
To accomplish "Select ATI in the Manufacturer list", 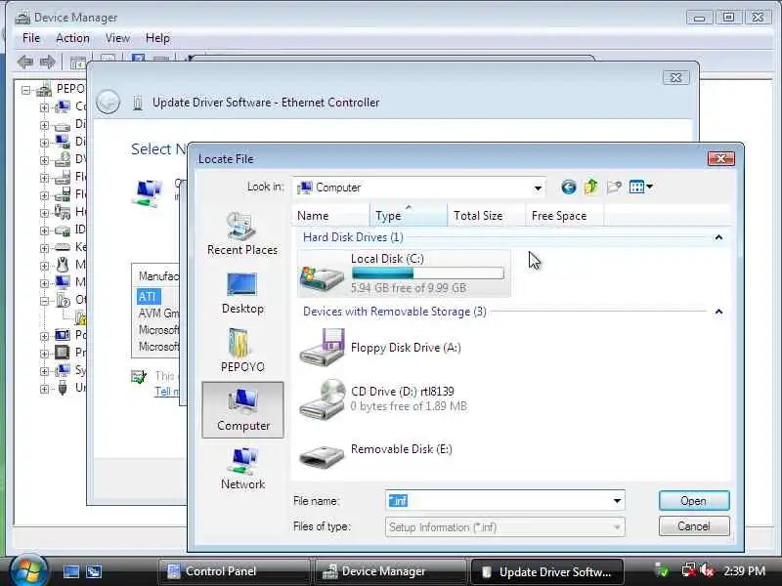I will pos(148,297).
